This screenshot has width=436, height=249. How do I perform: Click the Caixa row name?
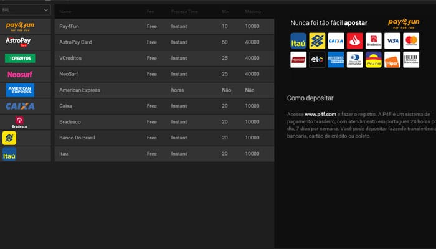click(65, 106)
